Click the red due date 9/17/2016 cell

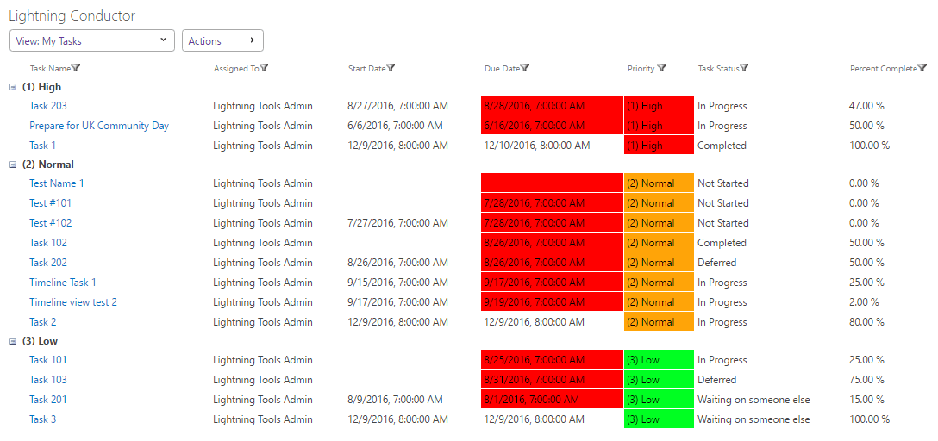(x=552, y=282)
